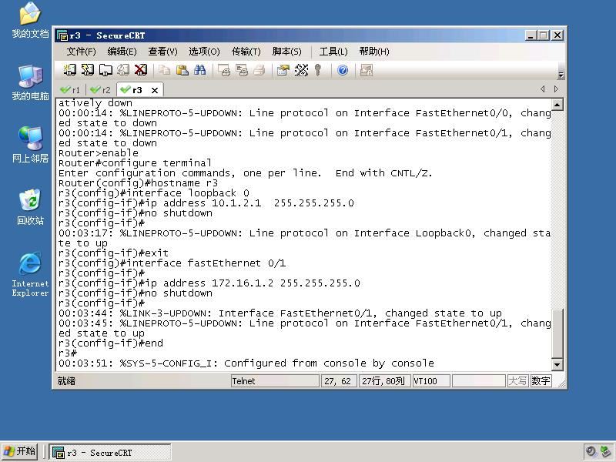Viewport: 616px width, 462px height.
Task: Click the 'Router>enable' terminal line
Action: (x=99, y=153)
